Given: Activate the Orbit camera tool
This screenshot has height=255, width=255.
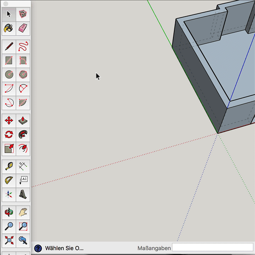Looking at the screenshot, I should tap(8, 212).
